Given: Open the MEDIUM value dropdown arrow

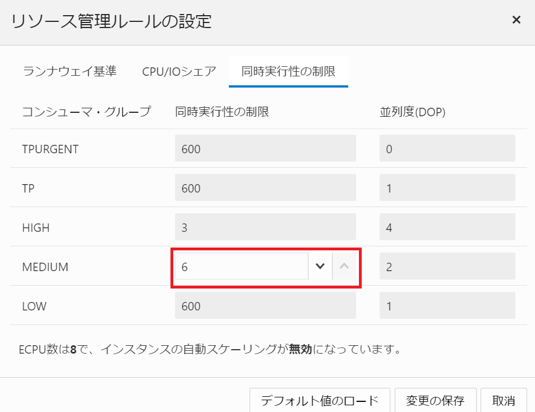Looking at the screenshot, I should (320, 266).
